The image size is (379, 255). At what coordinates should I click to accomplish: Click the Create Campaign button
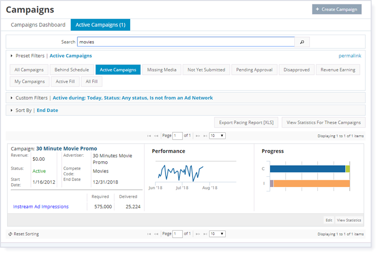(x=336, y=9)
